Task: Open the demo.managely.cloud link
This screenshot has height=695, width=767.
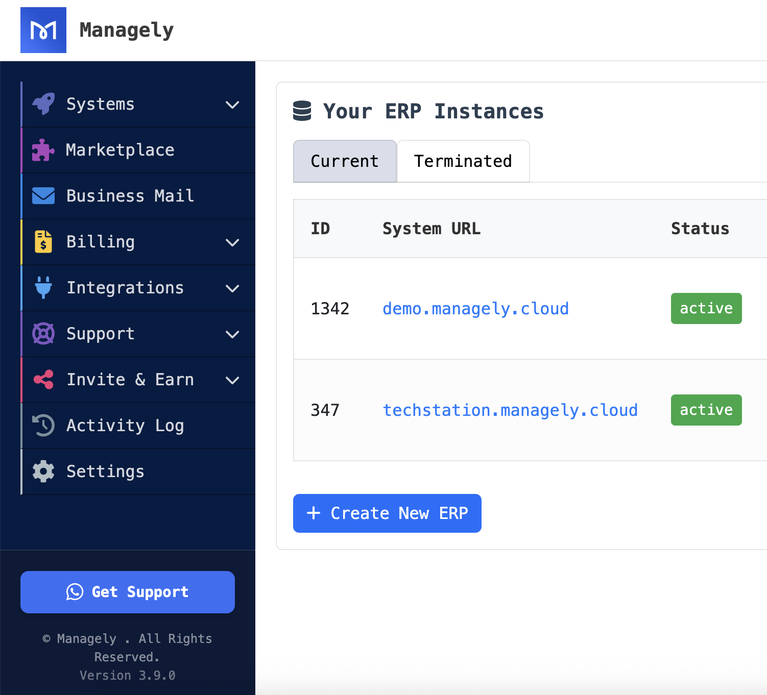Action: coord(475,308)
